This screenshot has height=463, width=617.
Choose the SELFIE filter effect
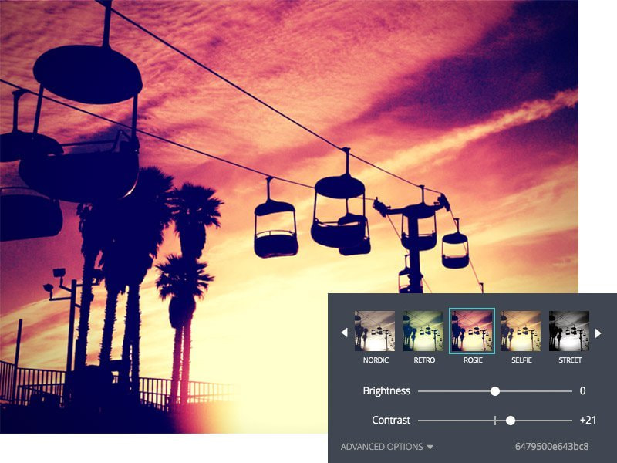[x=521, y=329]
